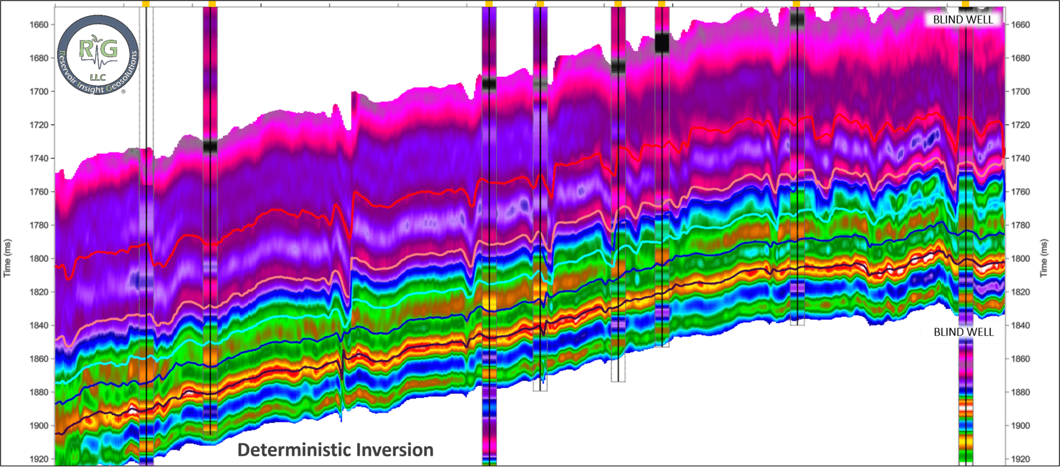Click large black marker on sixth well log
This screenshot has height=474, width=1060.
point(662,43)
